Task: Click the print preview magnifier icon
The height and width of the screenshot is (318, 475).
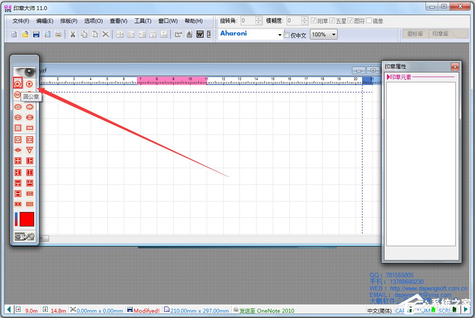Action: (47, 34)
